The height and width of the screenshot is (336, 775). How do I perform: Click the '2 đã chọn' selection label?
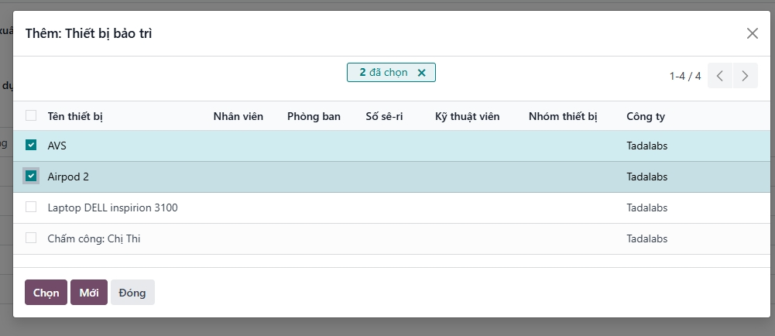click(383, 73)
